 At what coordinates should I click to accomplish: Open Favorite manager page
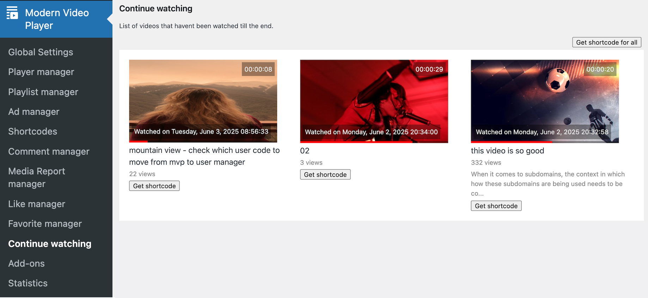[45, 224]
